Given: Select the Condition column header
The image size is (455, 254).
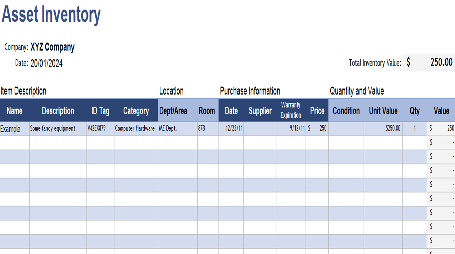Looking at the screenshot, I should click(346, 110).
